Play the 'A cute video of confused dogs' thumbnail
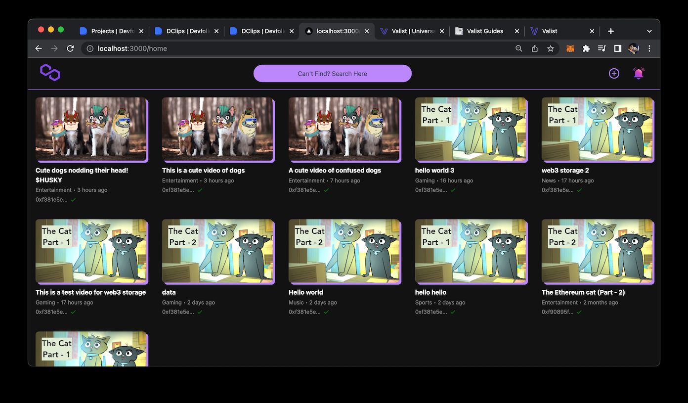 click(344, 129)
